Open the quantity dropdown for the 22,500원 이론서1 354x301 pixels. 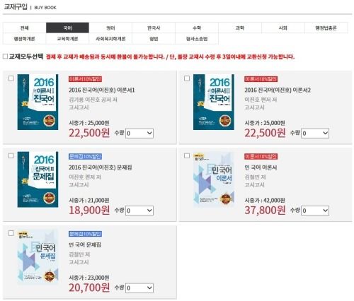pyautogui.click(x=139, y=134)
